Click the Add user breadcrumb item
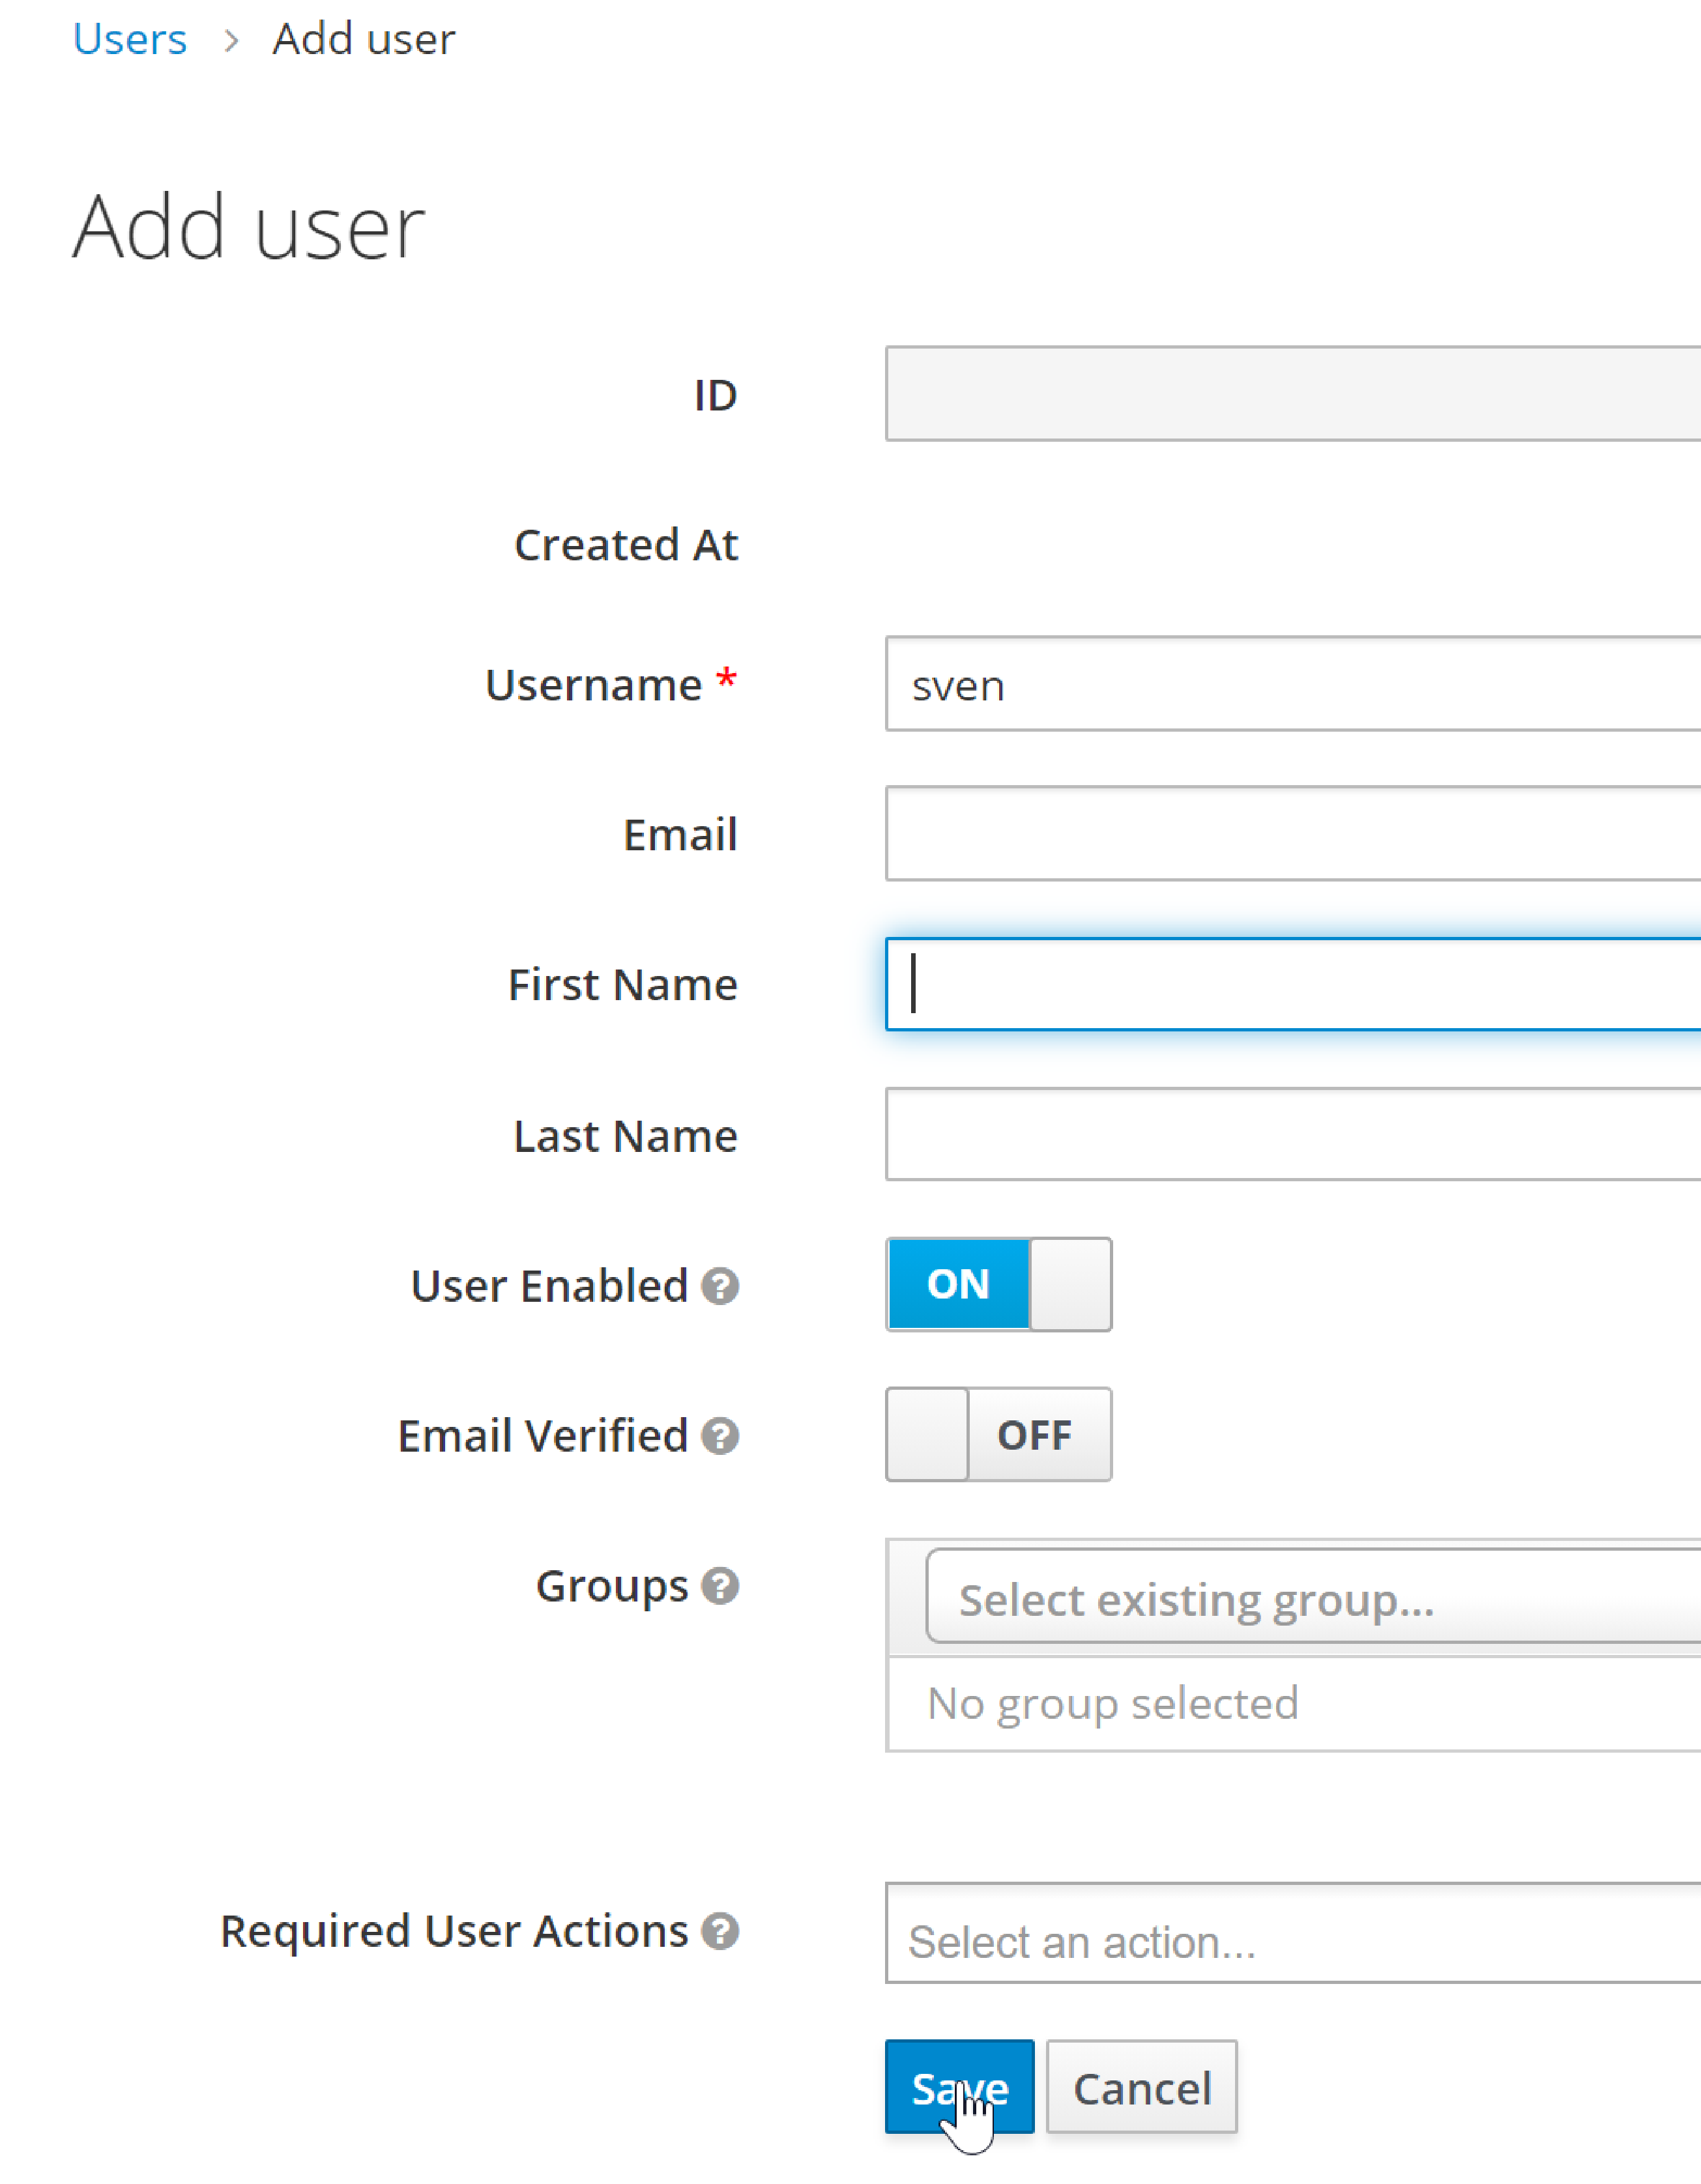The height and width of the screenshot is (2184, 1701). click(x=364, y=40)
